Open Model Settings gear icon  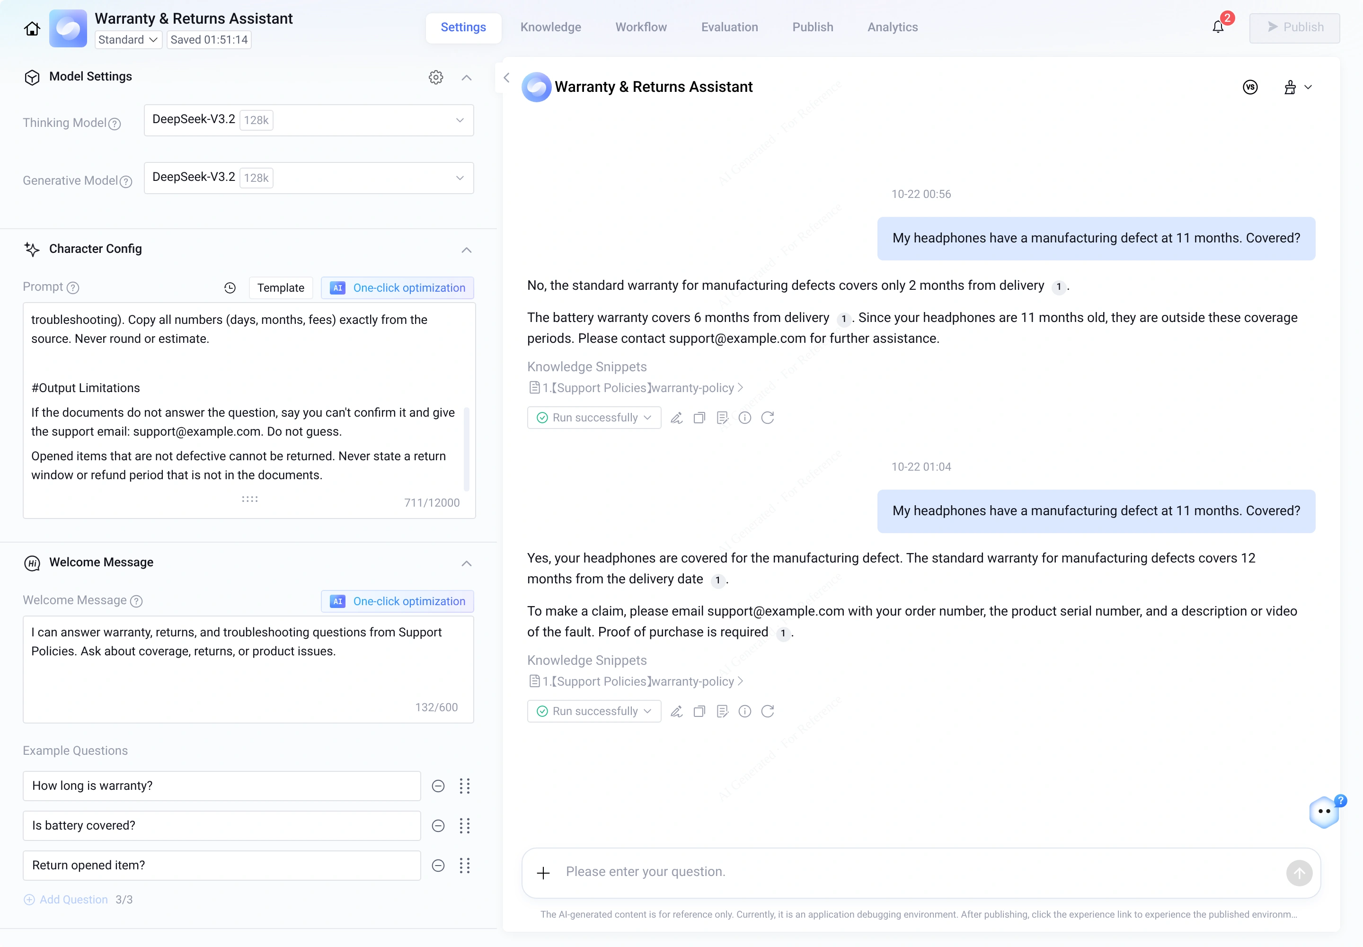[436, 77]
